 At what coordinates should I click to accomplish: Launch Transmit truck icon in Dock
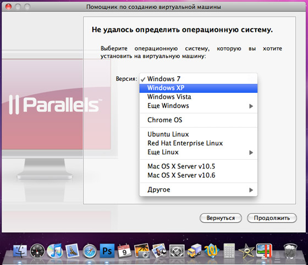[x=194, y=251]
